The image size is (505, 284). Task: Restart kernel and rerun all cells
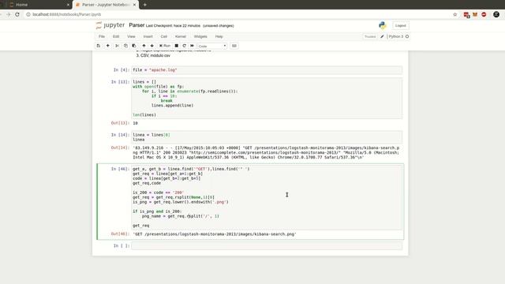[192, 46]
